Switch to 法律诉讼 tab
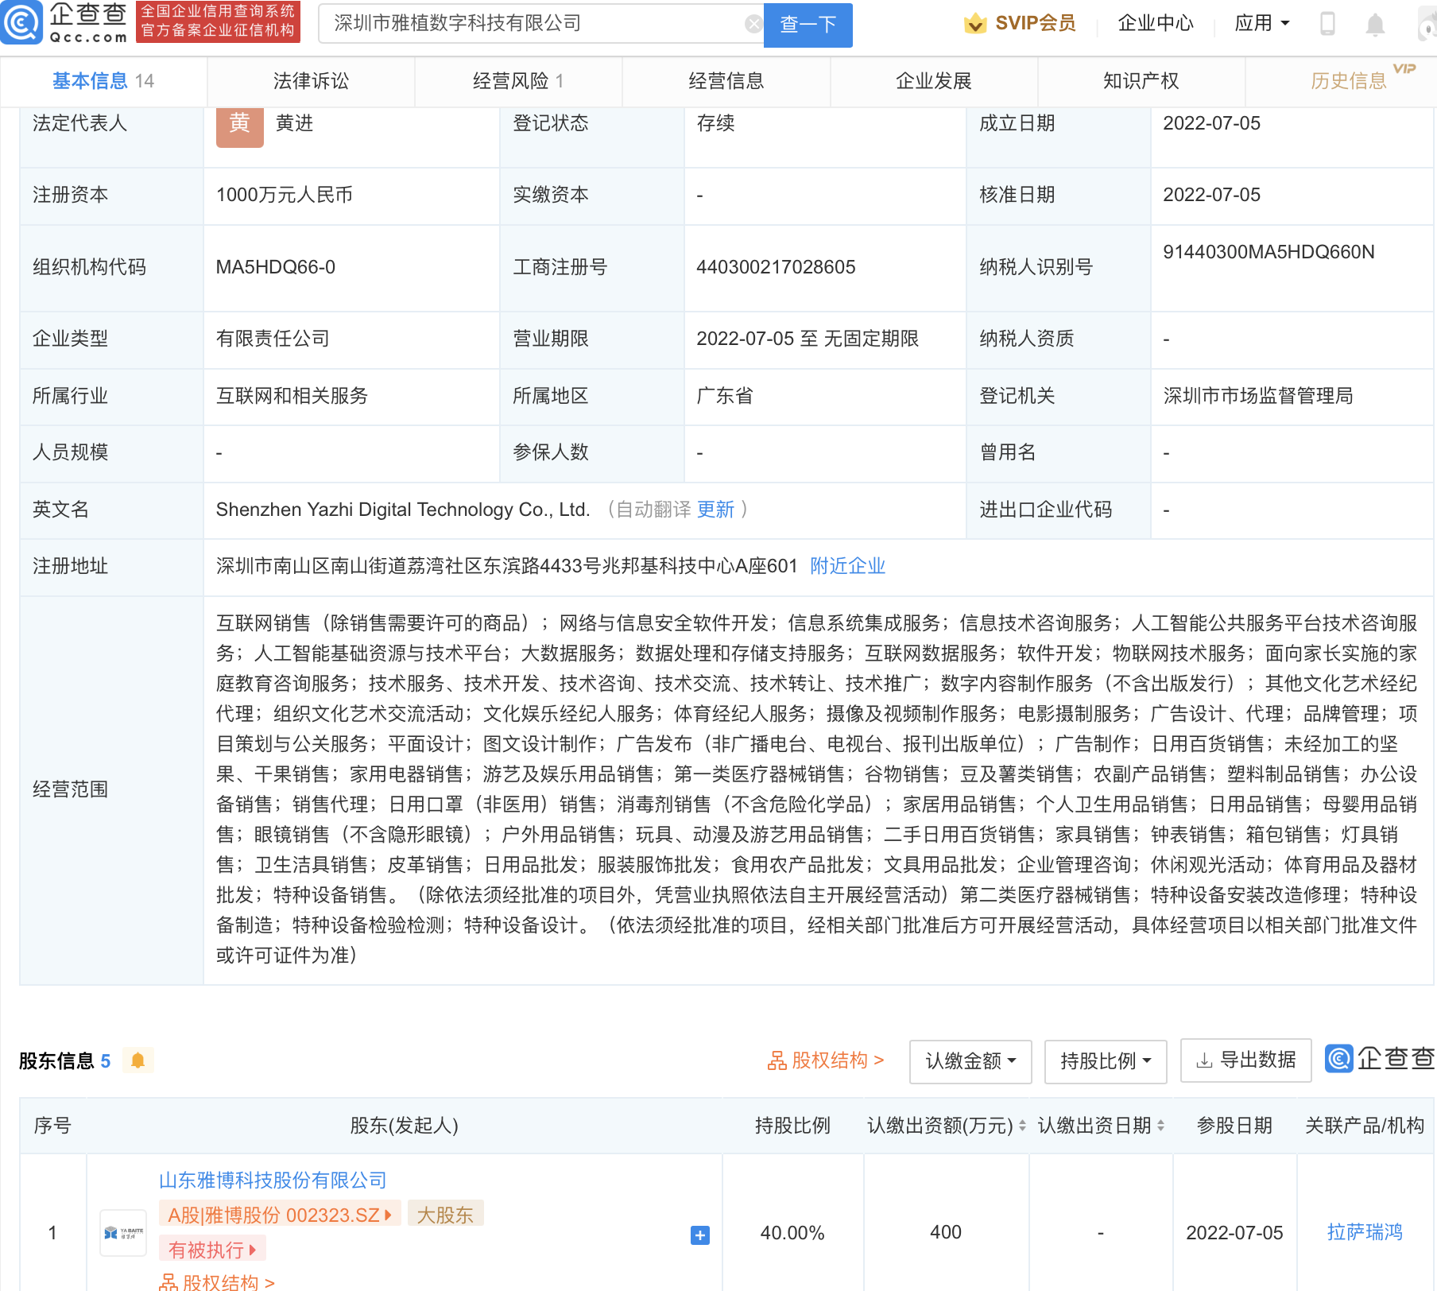The image size is (1437, 1291). [311, 81]
